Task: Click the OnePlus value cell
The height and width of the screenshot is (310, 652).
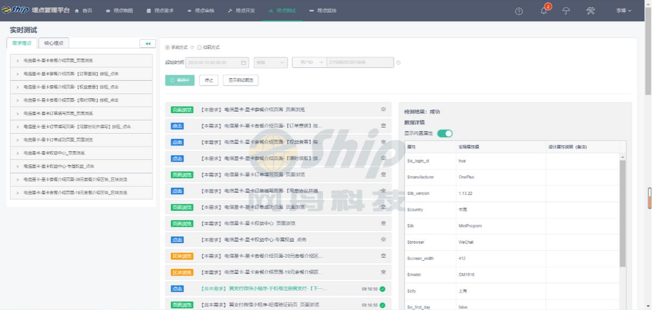Action: tap(501, 177)
